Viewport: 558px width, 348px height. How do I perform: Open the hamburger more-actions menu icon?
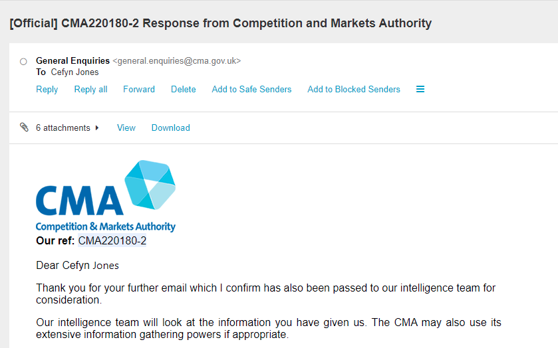420,89
